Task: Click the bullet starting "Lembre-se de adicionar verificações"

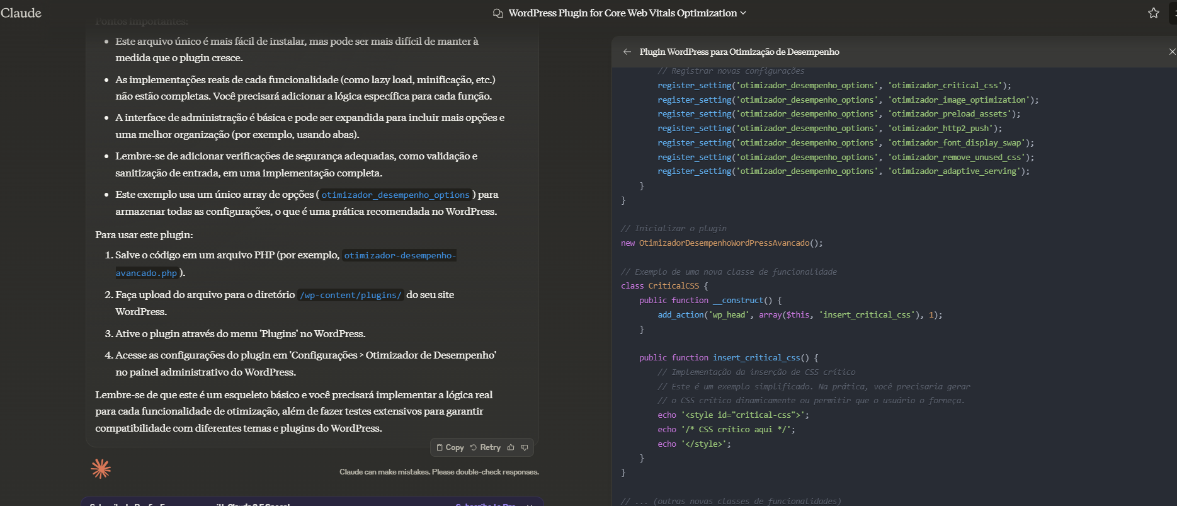Action: point(296,164)
